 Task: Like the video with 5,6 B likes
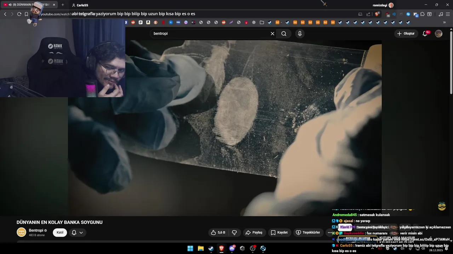click(x=218, y=232)
